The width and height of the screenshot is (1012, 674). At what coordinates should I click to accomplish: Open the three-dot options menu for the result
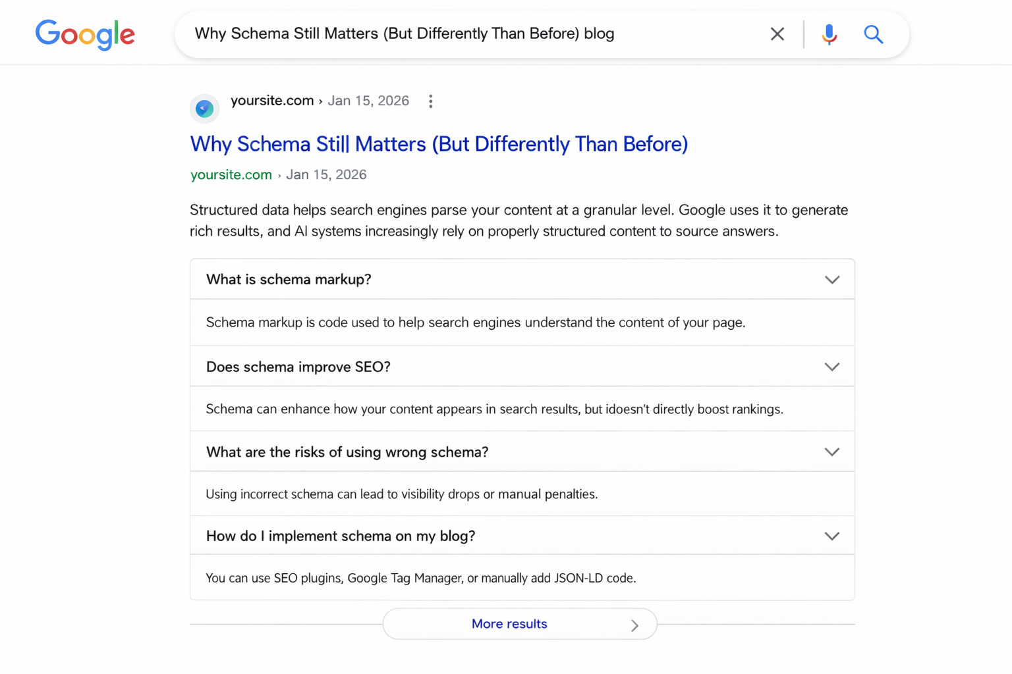(430, 101)
